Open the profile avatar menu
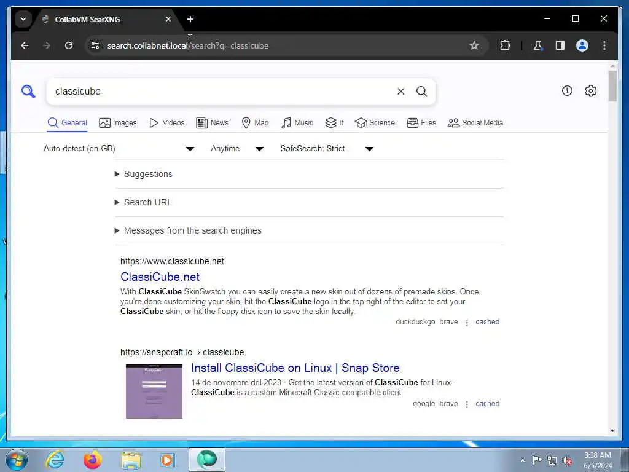The width and height of the screenshot is (629, 472). (582, 45)
